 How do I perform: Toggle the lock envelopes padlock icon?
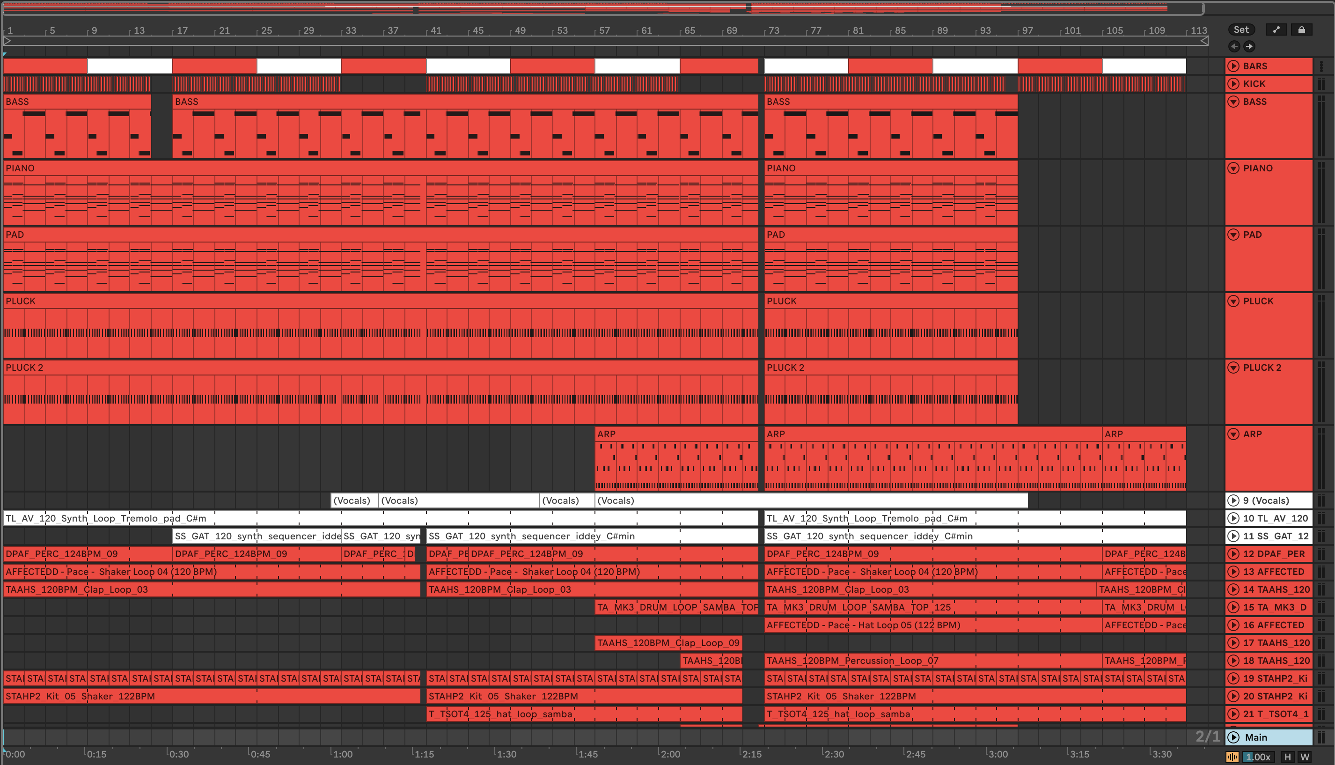[x=1301, y=29]
